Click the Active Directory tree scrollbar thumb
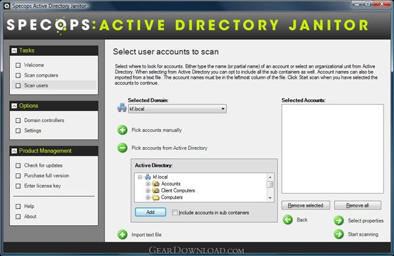Image resolution: width=394 pixels, height=256 pixels. coord(270,184)
